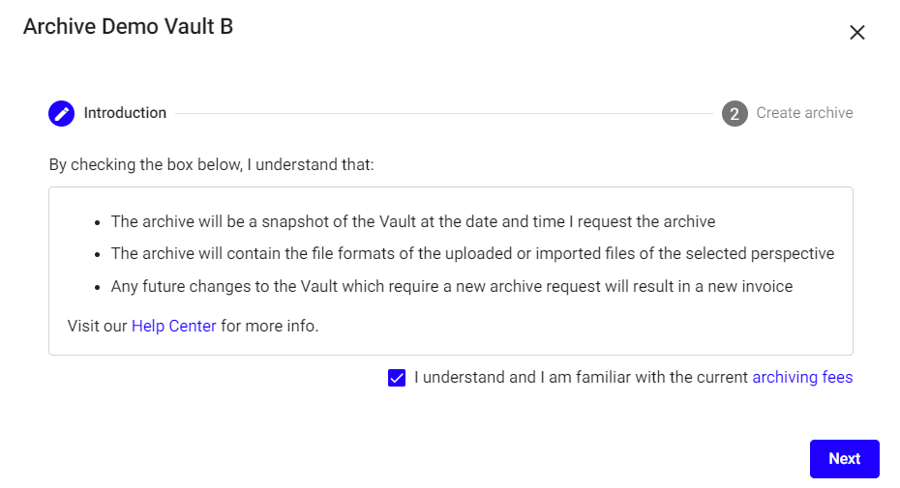The image size is (900, 488).
Task: Click the pencil icon for Introduction step
Action: point(61,113)
